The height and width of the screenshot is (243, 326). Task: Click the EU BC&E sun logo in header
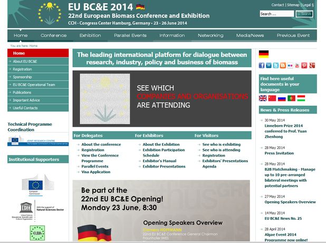[50, 13]
